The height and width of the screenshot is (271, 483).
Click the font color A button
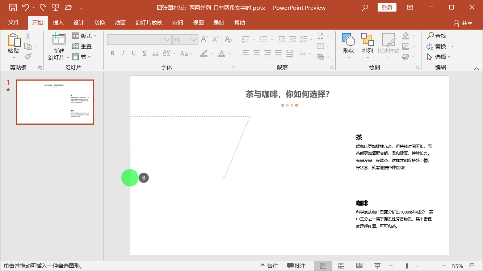(222, 53)
